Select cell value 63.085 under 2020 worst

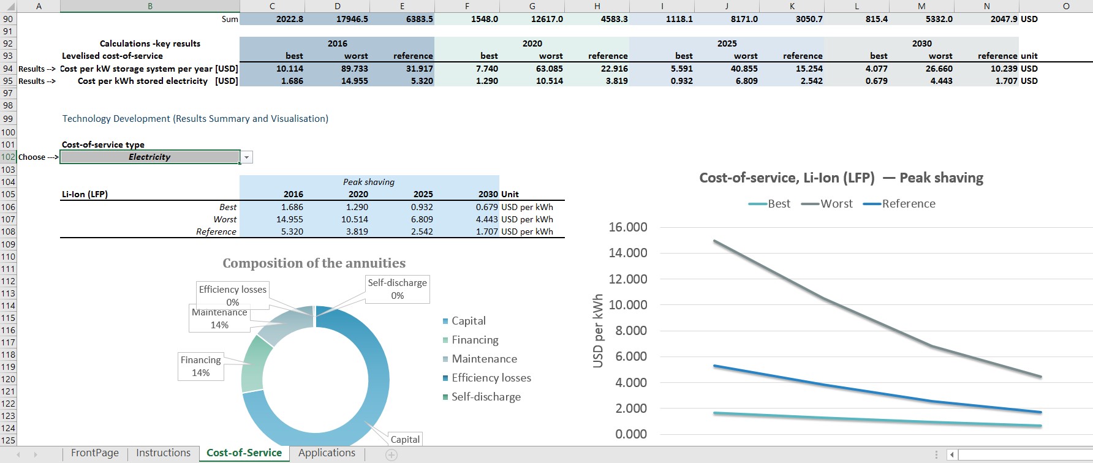pyautogui.click(x=532, y=69)
